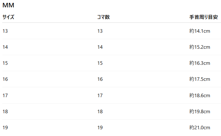This screenshot has width=221, height=136.
Task: Click the 手首周り目安 column header
Action: tap(204, 17)
